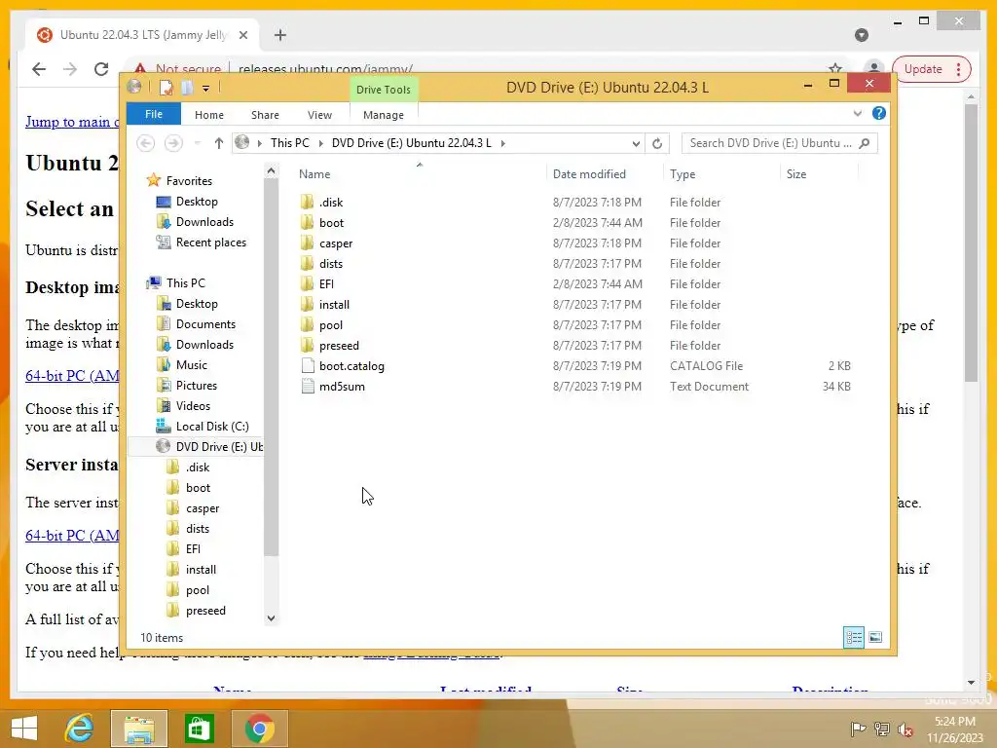Open the address bar history dropdown

click(x=635, y=144)
